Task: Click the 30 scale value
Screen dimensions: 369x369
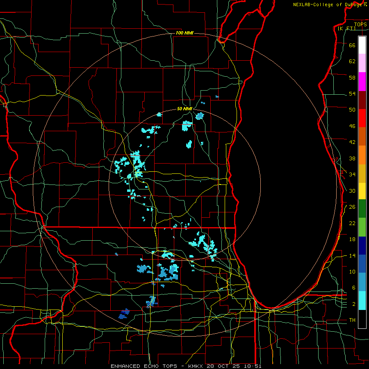Action: (352, 191)
